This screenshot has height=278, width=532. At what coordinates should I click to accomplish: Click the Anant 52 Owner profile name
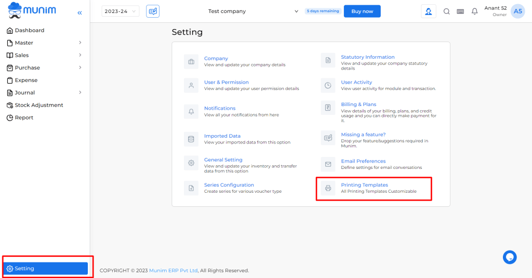pyautogui.click(x=495, y=11)
